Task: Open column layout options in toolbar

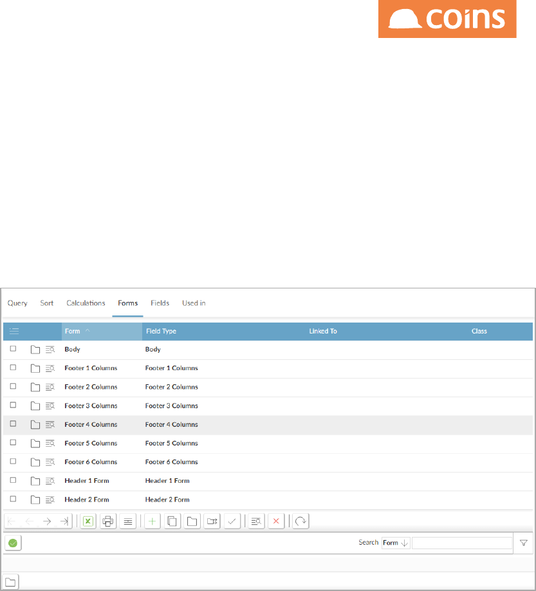Action: coord(128,521)
